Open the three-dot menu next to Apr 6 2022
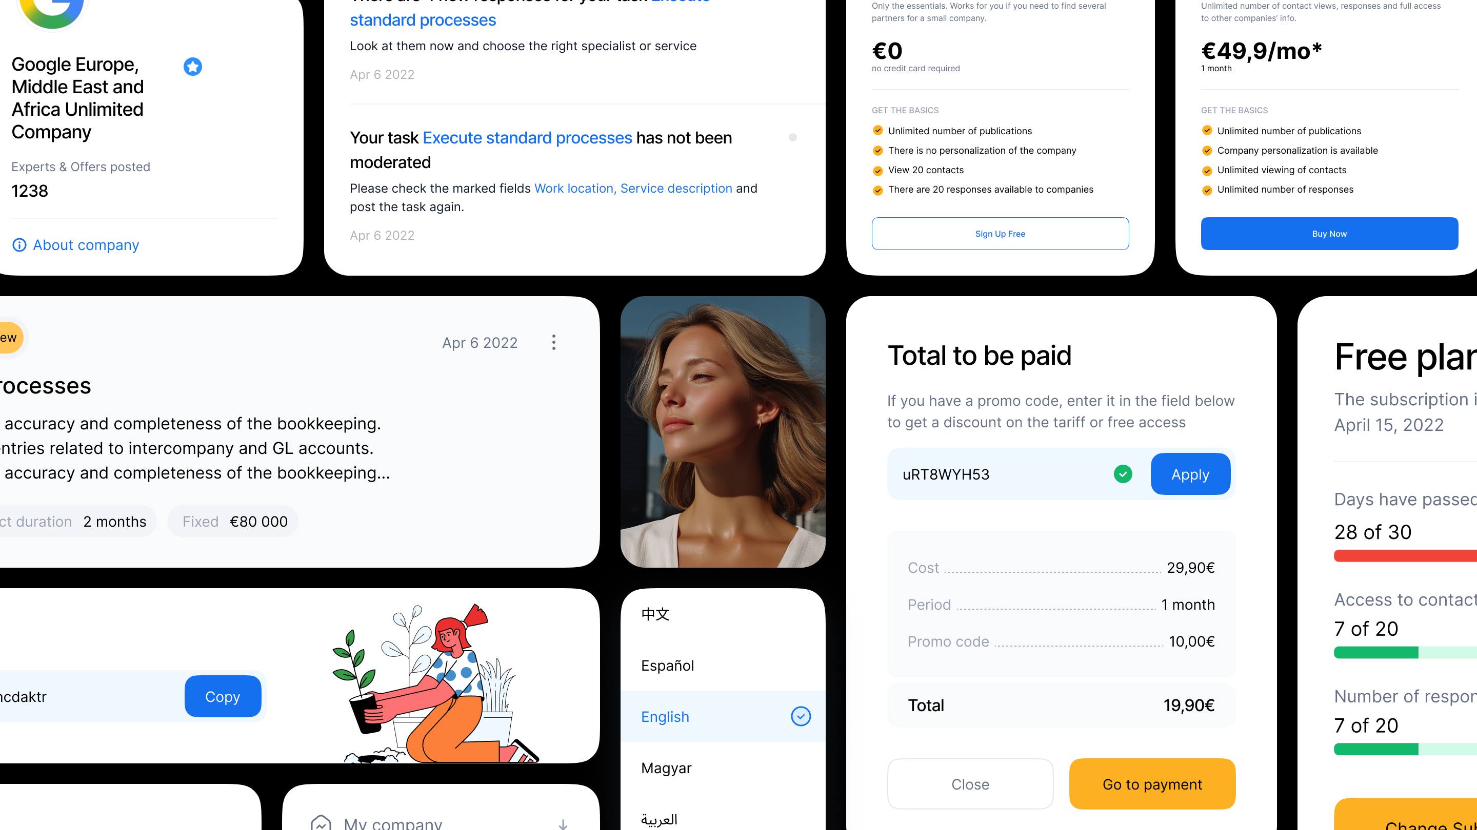 [x=553, y=343]
